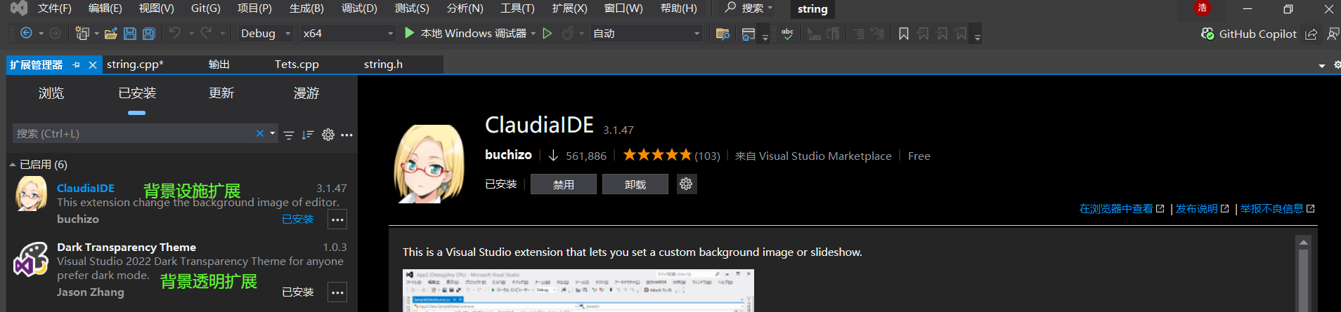This screenshot has width=1341, height=312.
Task: Click the Visual Studio logo icon
Action: pos(19,8)
